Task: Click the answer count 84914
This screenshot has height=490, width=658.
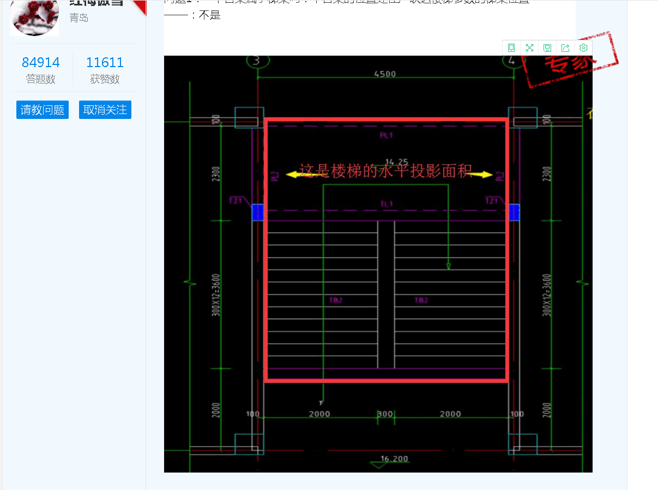Action: [41, 62]
